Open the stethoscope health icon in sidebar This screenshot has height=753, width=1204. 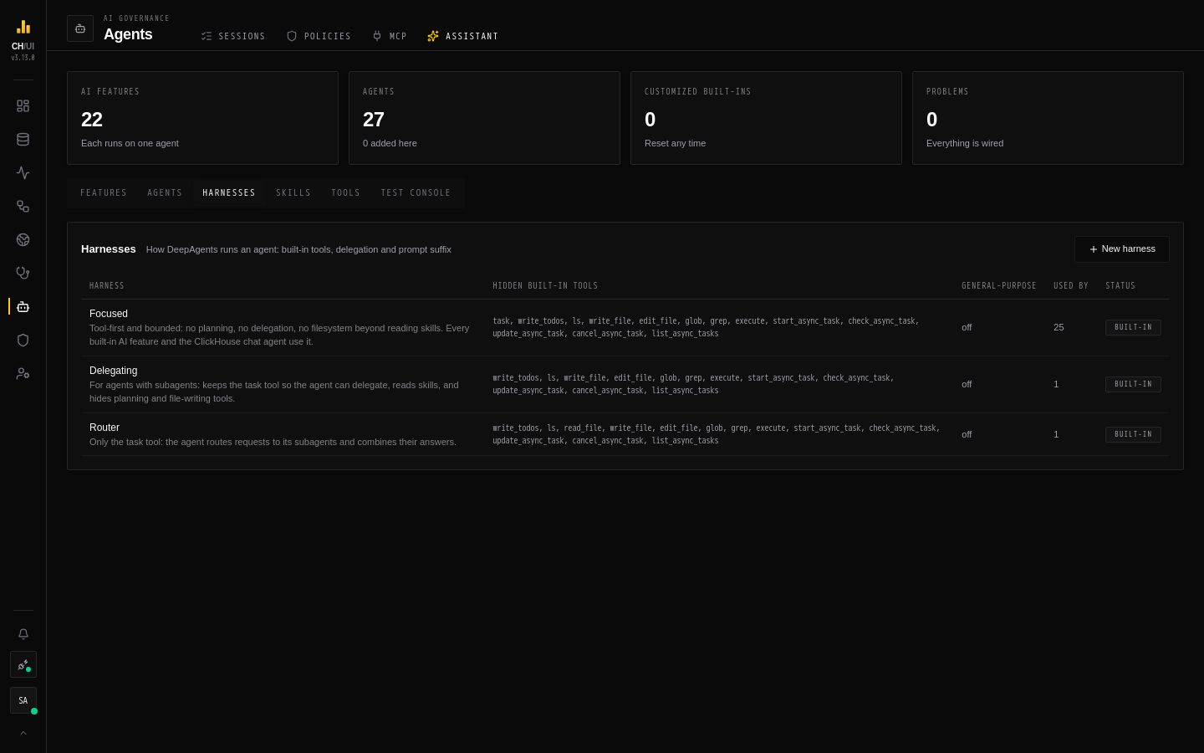[x=23, y=273]
